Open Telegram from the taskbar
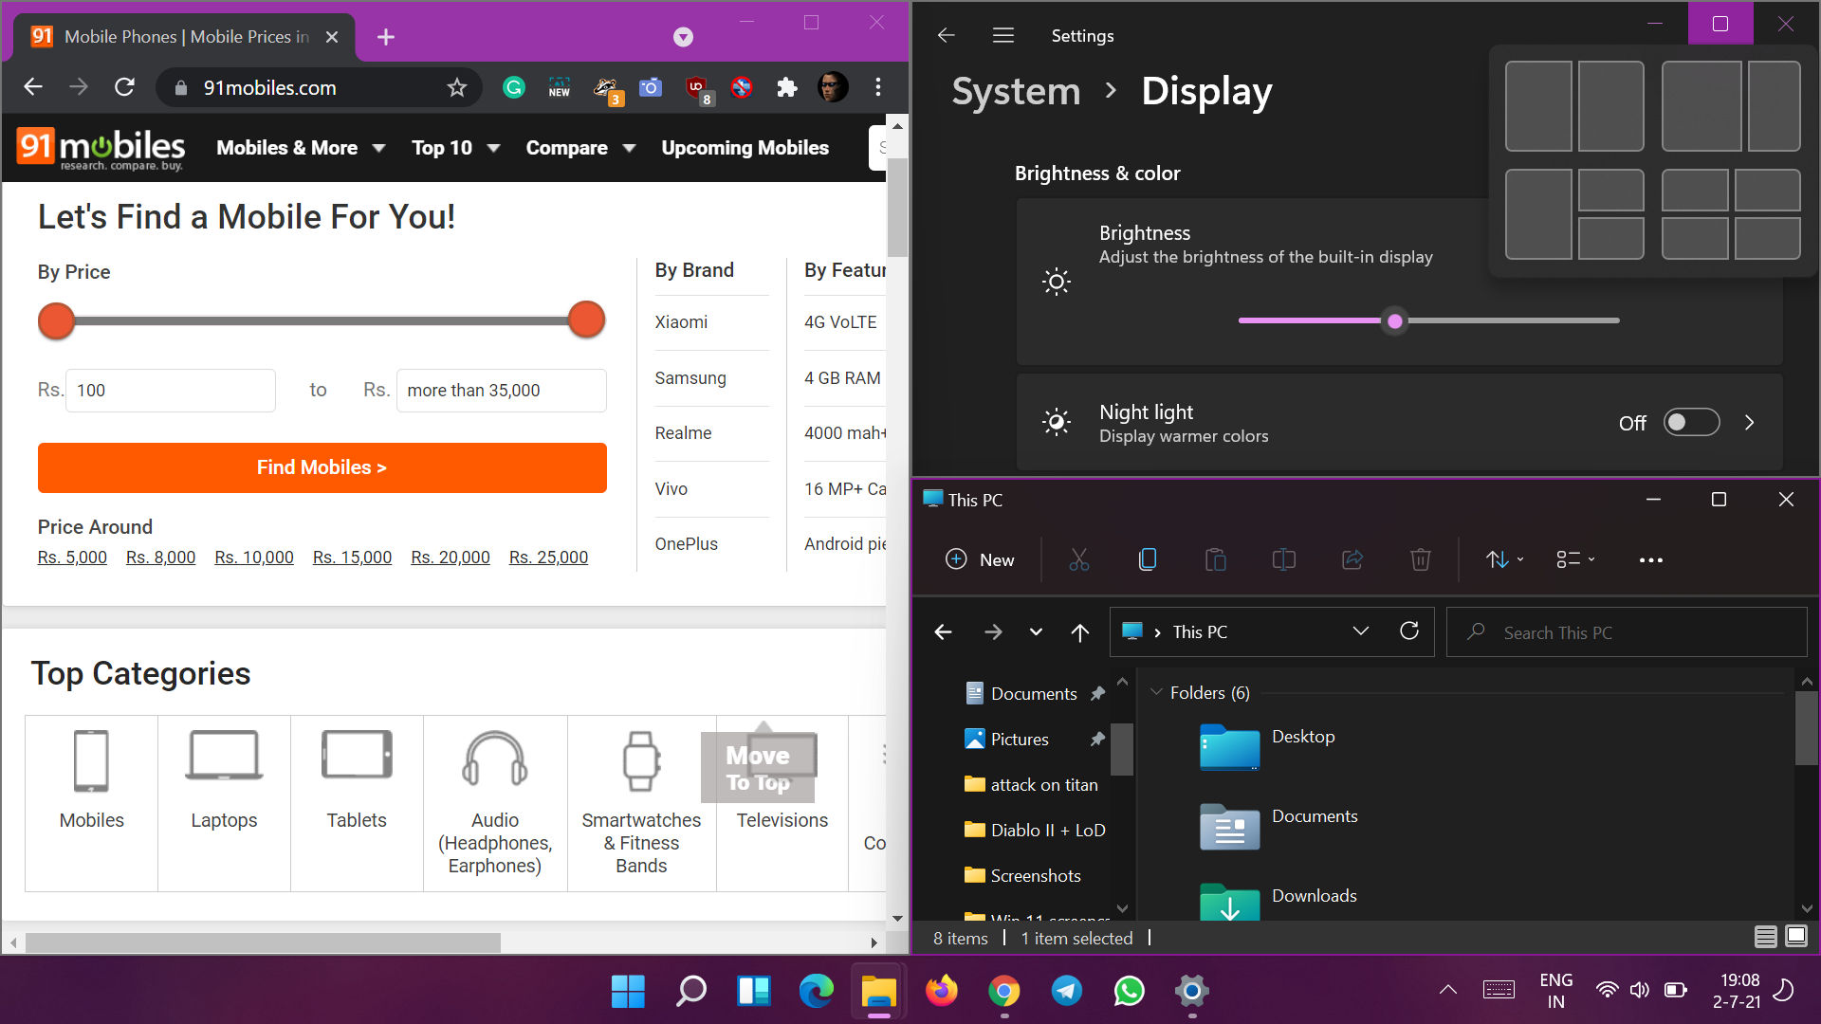This screenshot has height=1024, width=1821. tap(1066, 991)
